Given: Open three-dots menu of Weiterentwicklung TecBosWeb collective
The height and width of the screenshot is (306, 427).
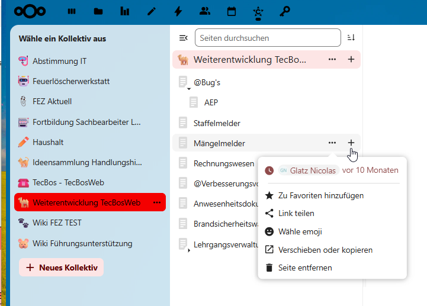Looking at the screenshot, I should pyautogui.click(x=157, y=202).
